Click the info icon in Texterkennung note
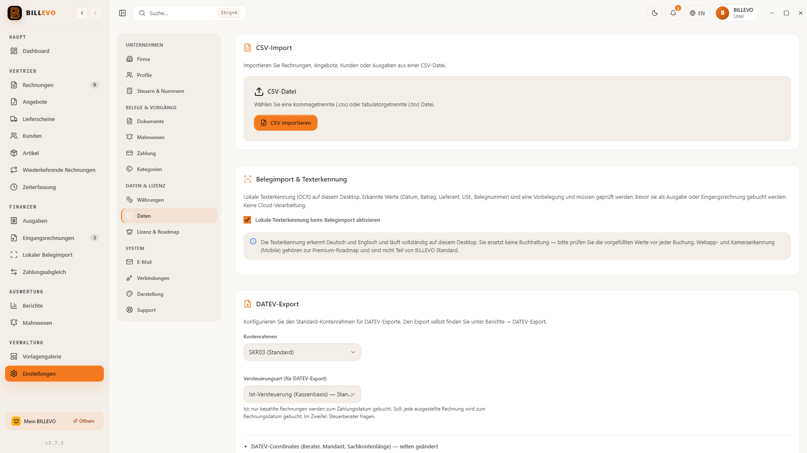 pos(253,241)
